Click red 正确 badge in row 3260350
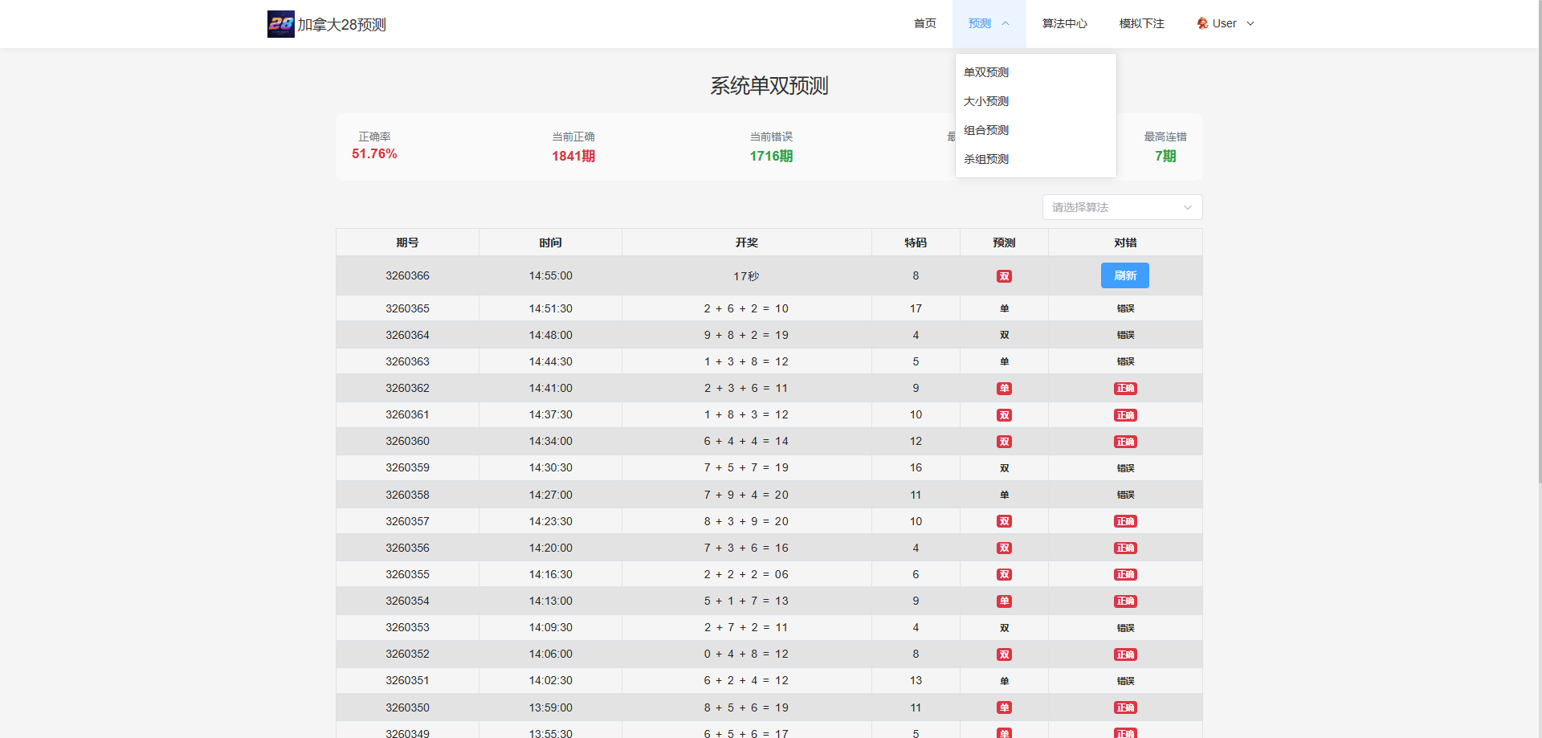Viewport: 1542px width, 738px height. 1125,708
